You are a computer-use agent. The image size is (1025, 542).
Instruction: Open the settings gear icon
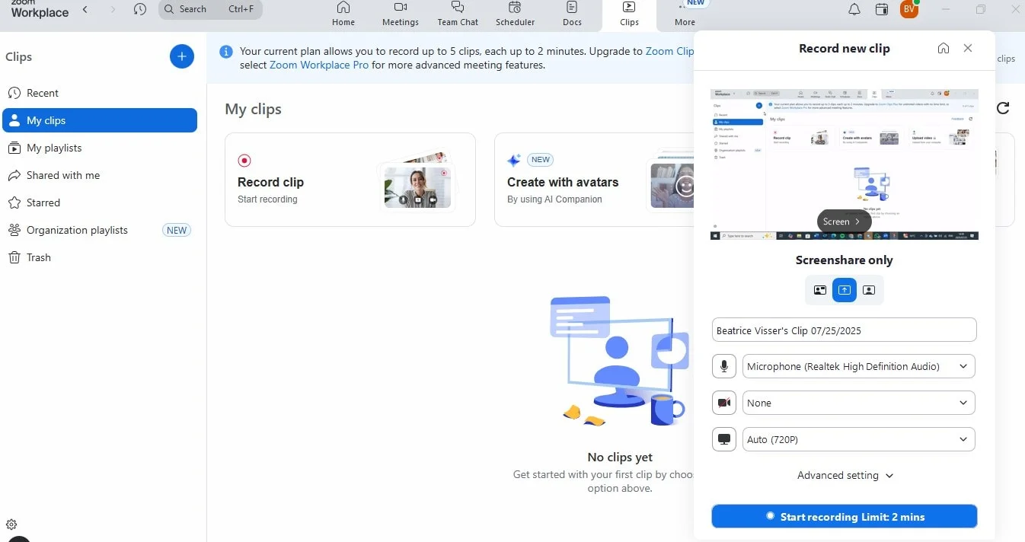11,524
